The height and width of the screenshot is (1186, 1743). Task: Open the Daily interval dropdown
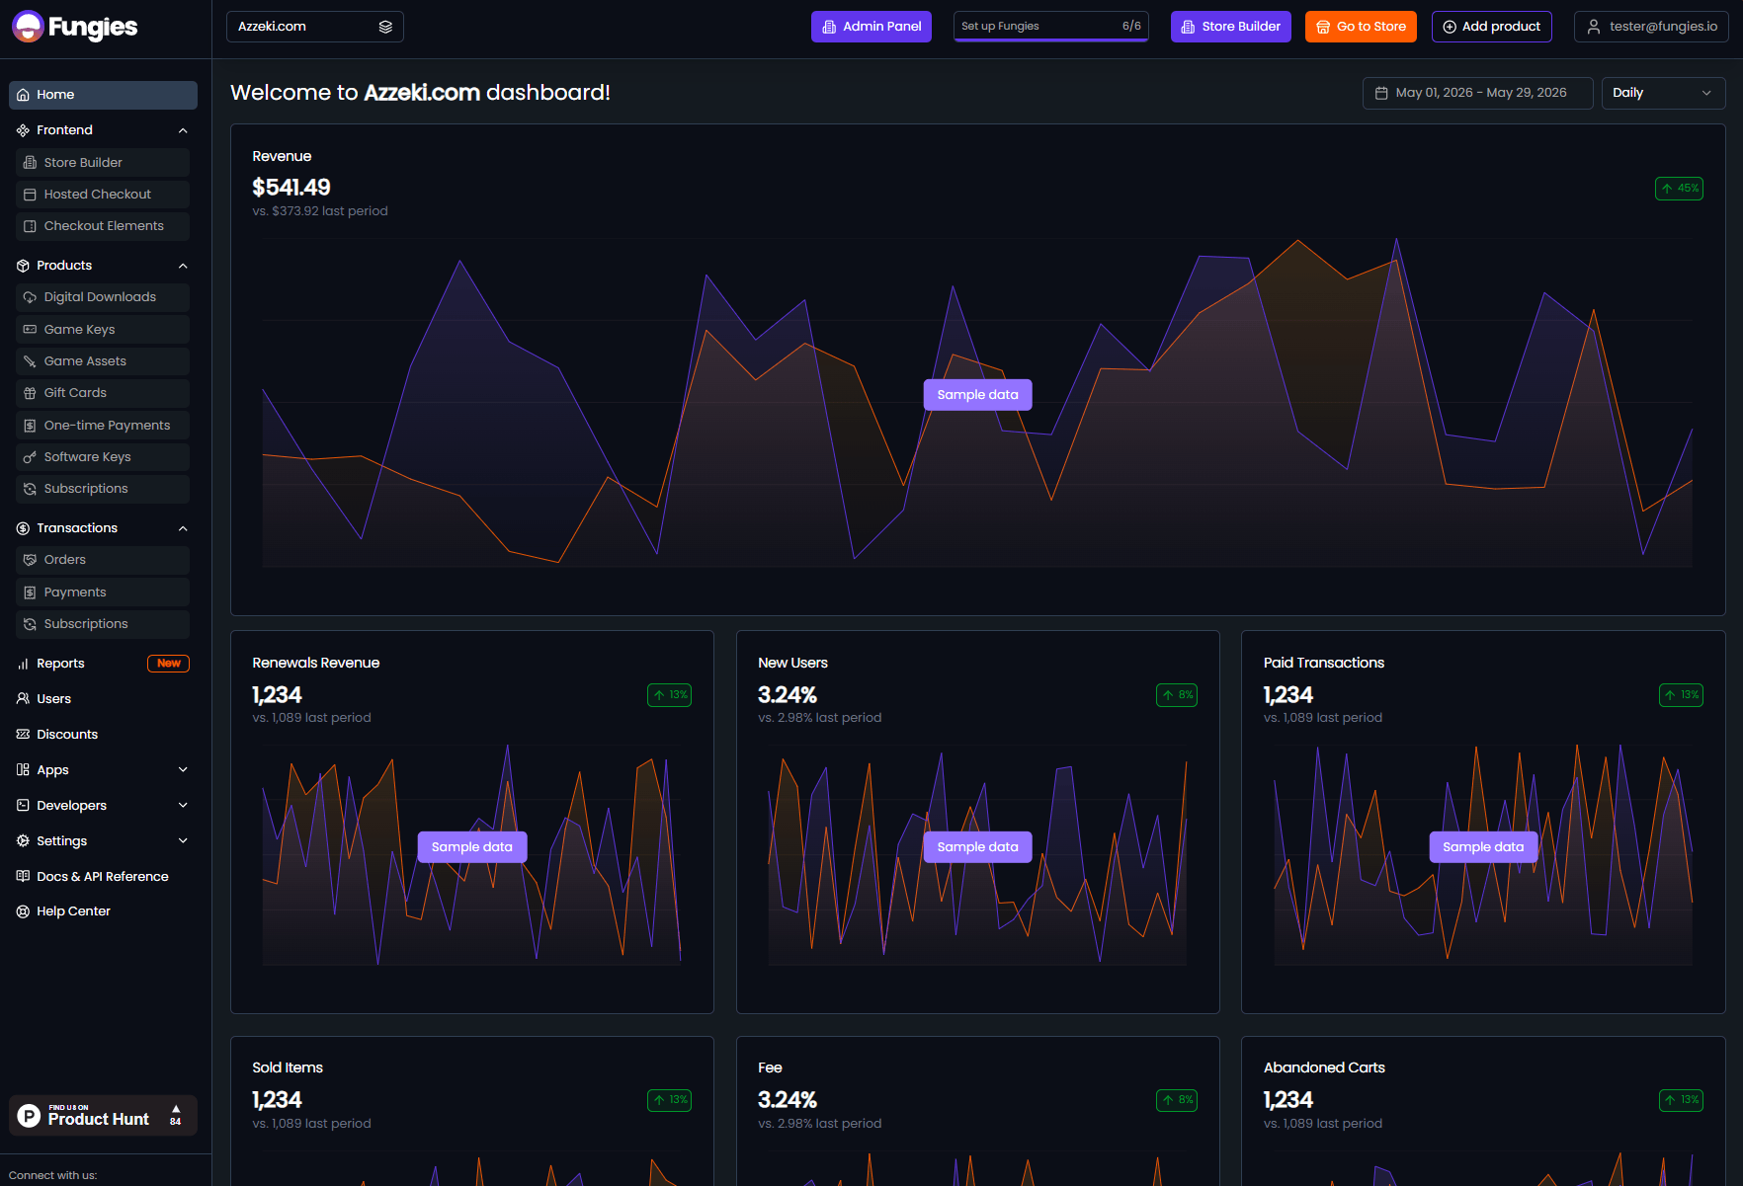pyautogui.click(x=1663, y=93)
